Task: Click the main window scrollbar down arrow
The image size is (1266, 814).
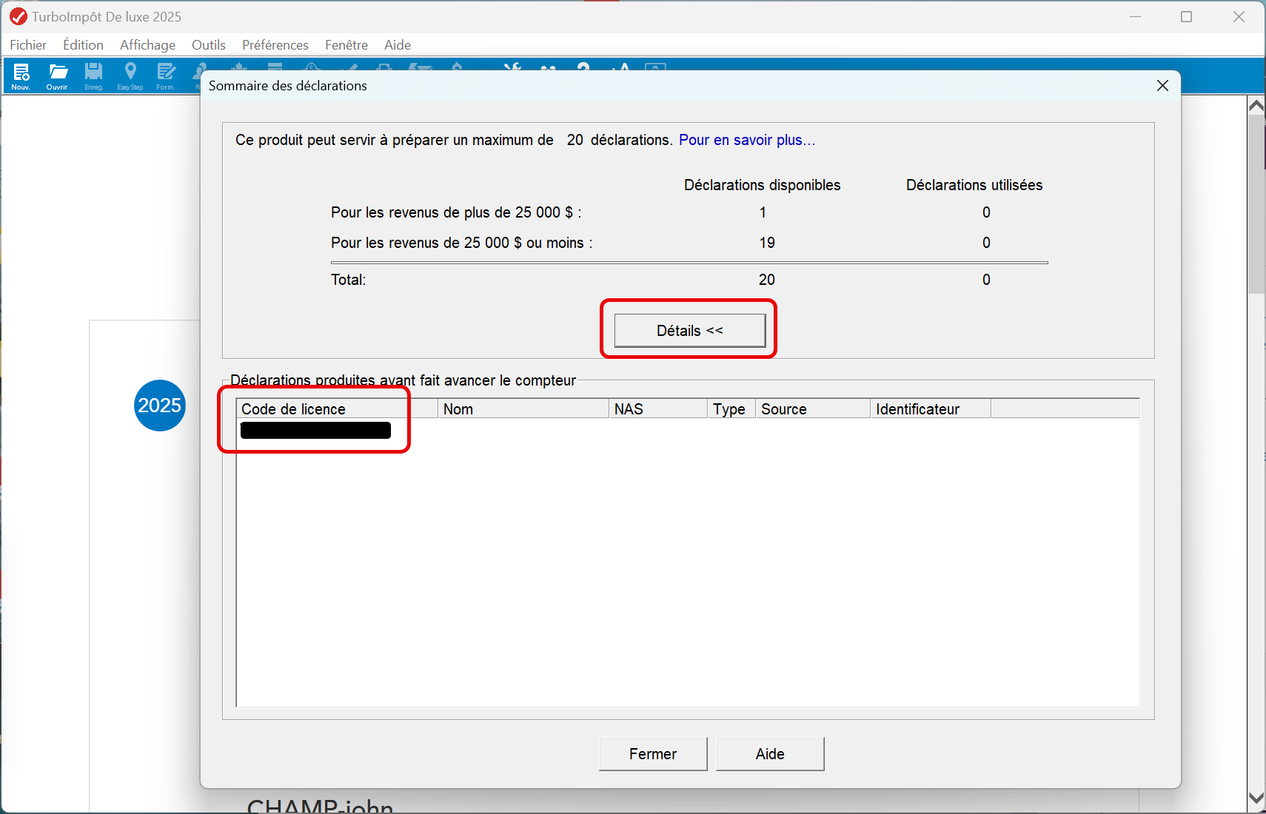Action: [1256, 798]
